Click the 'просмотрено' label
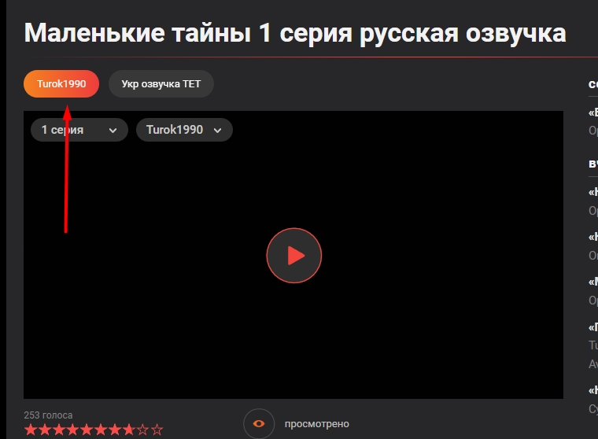 click(x=316, y=424)
